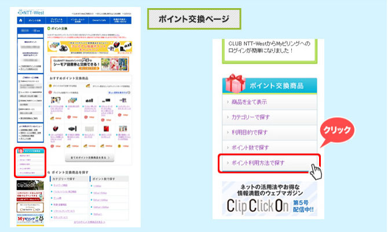Click the 全てのポイント交換商品を見る button
The image size is (388, 232).
(x=90, y=158)
